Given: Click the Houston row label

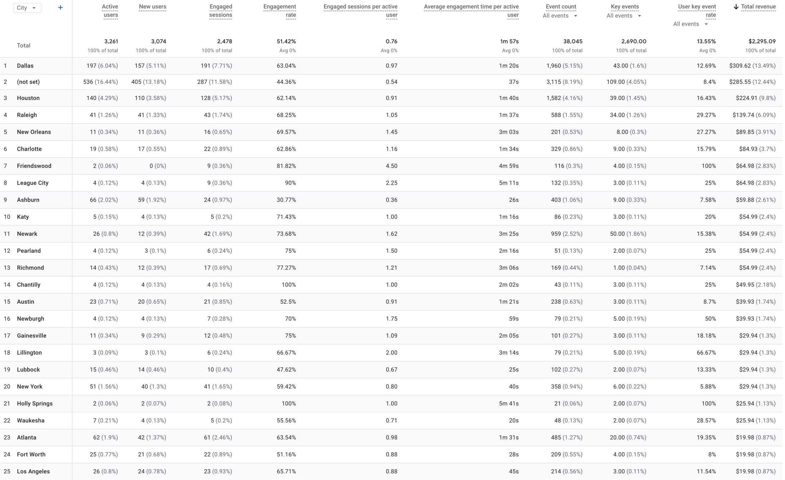Looking at the screenshot, I should [28, 98].
